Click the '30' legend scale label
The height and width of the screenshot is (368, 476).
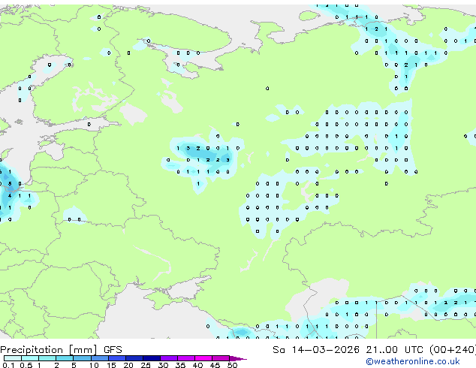[163, 365]
